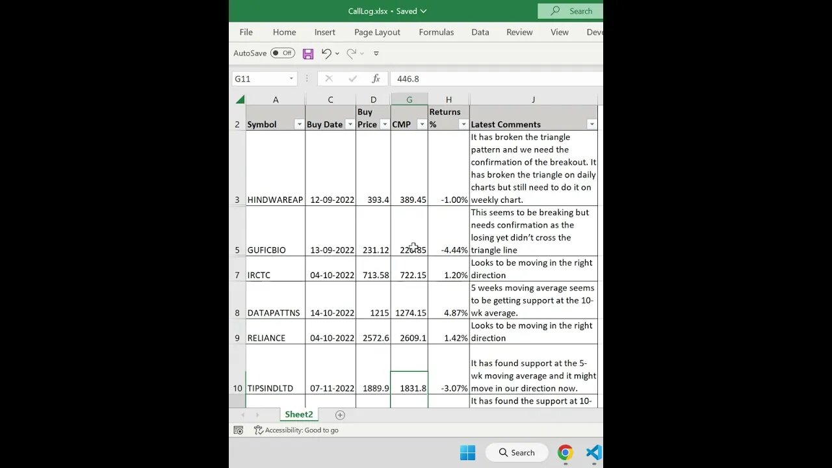Click the formula bar Cancel X icon
The width and height of the screenshot is (832, 468).
pyautogui.click(x=328, y=79)
